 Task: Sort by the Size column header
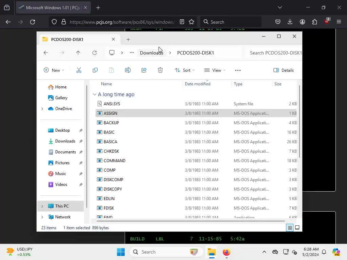click(278, 84)
